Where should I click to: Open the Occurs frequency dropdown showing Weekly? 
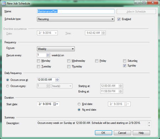56,49
